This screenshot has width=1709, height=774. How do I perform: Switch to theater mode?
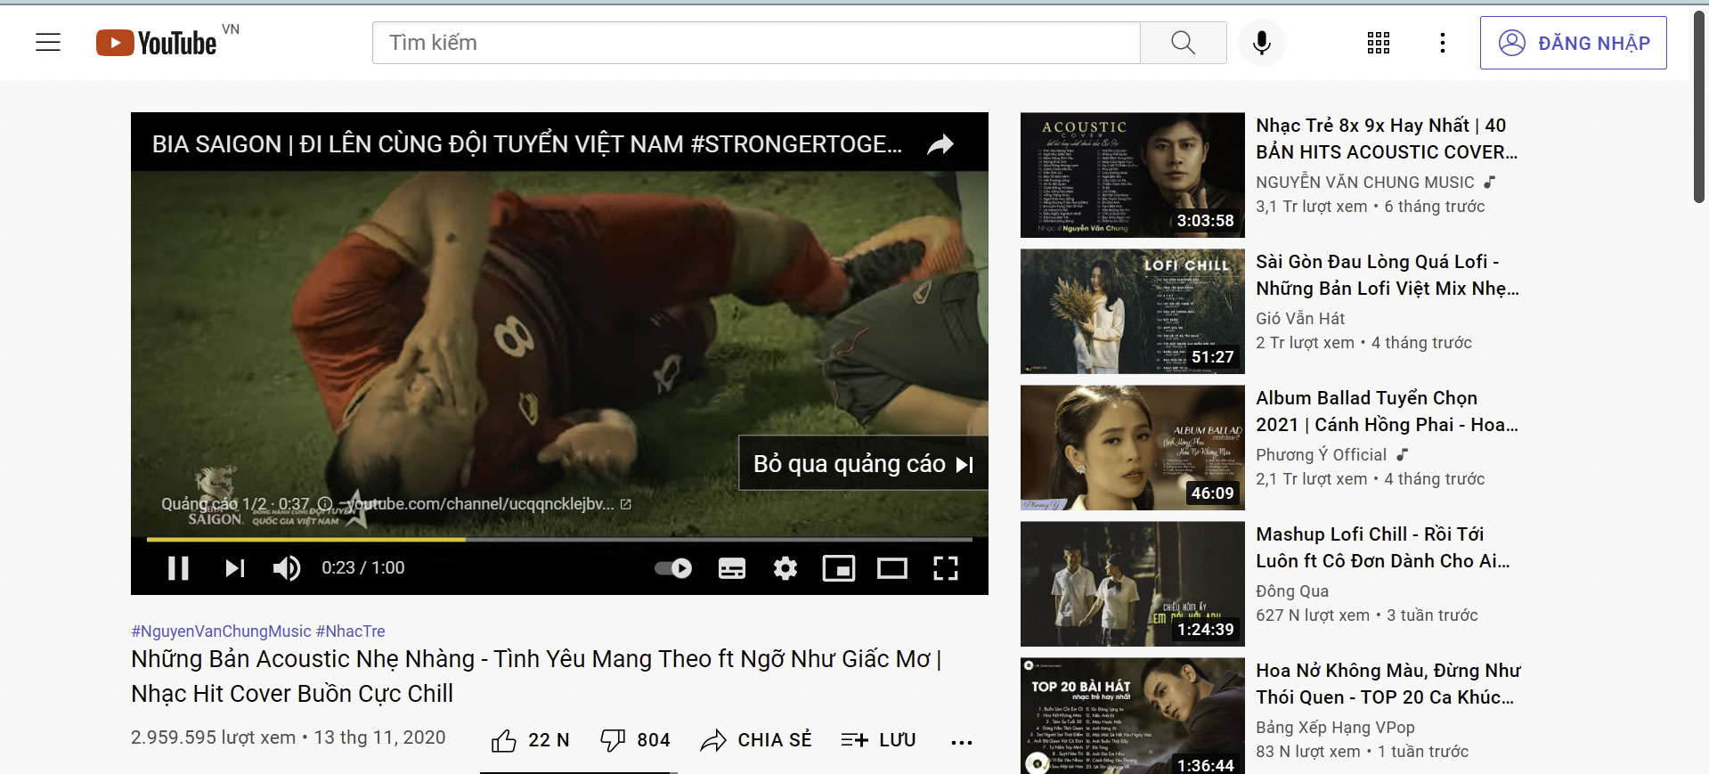point(892,568)
